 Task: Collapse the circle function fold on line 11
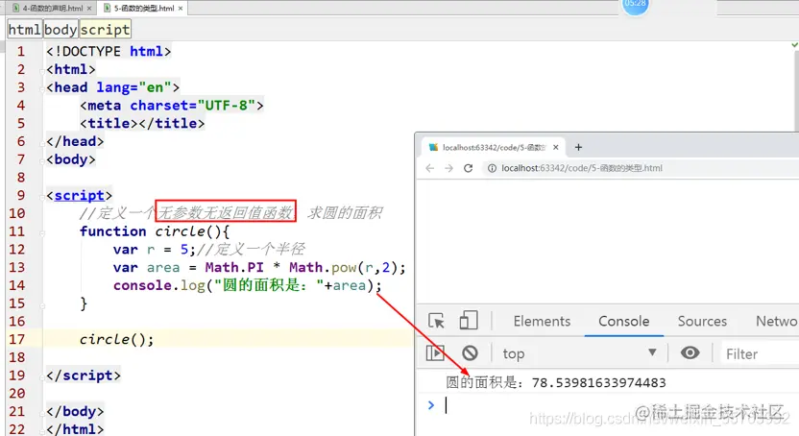point(42,232)
